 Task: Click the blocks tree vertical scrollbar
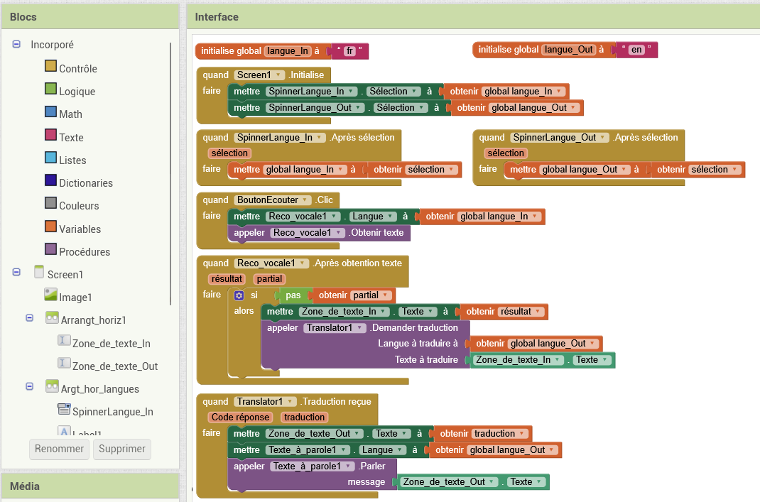pos(170,173)
